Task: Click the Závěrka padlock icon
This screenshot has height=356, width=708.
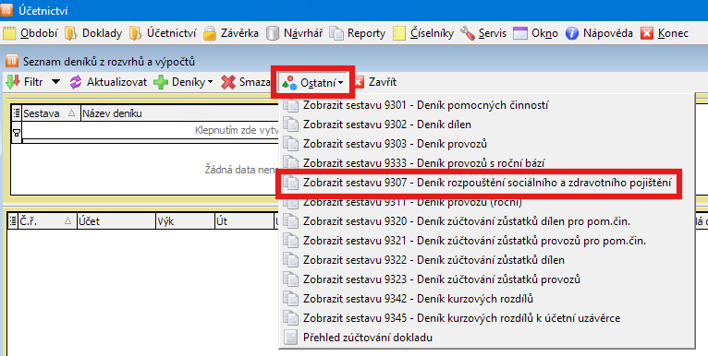Action: click(x=210, y=33)
